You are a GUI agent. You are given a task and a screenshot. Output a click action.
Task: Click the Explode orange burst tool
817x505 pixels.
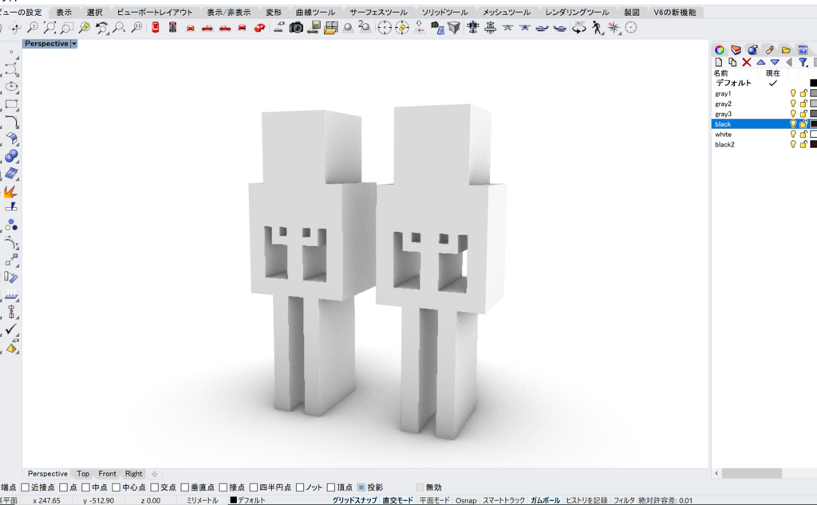point(10,192)
